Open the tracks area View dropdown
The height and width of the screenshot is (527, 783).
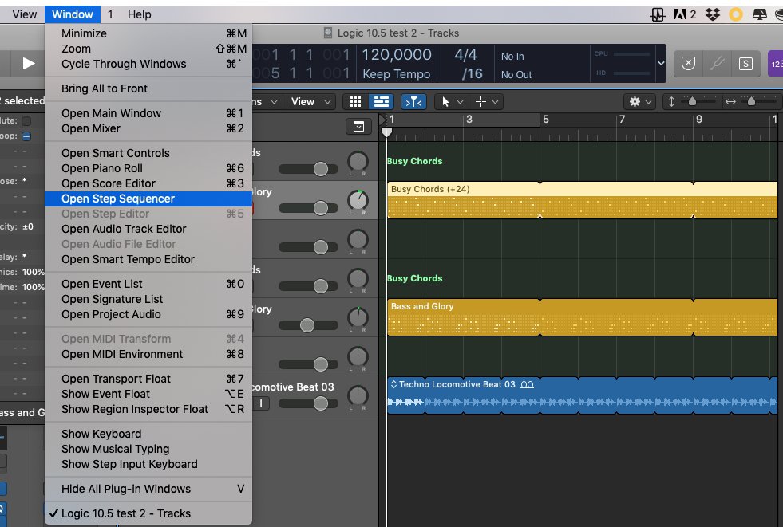pyautogui.click(x=307, y=102)
